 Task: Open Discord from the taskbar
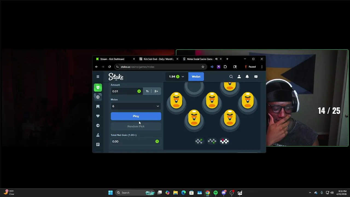pyautogui.click(x=224, y=193)
